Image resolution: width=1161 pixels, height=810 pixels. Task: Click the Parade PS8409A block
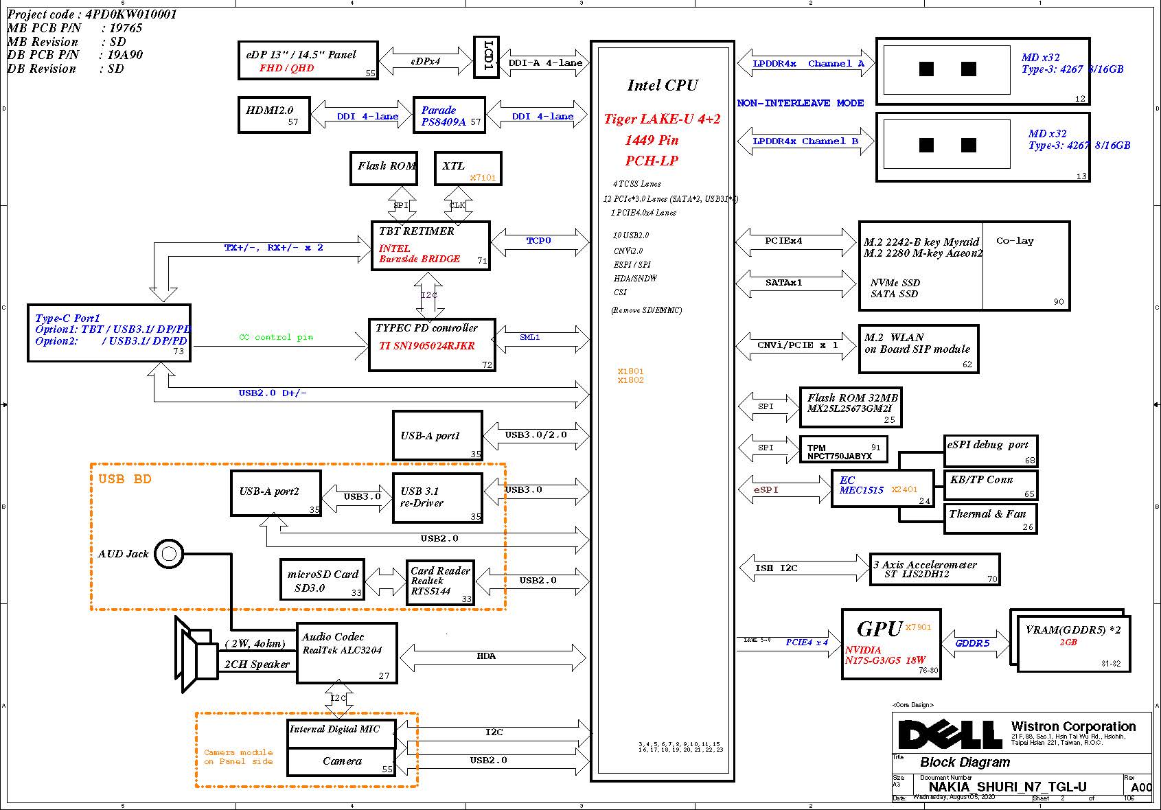[x=449, y=115]
